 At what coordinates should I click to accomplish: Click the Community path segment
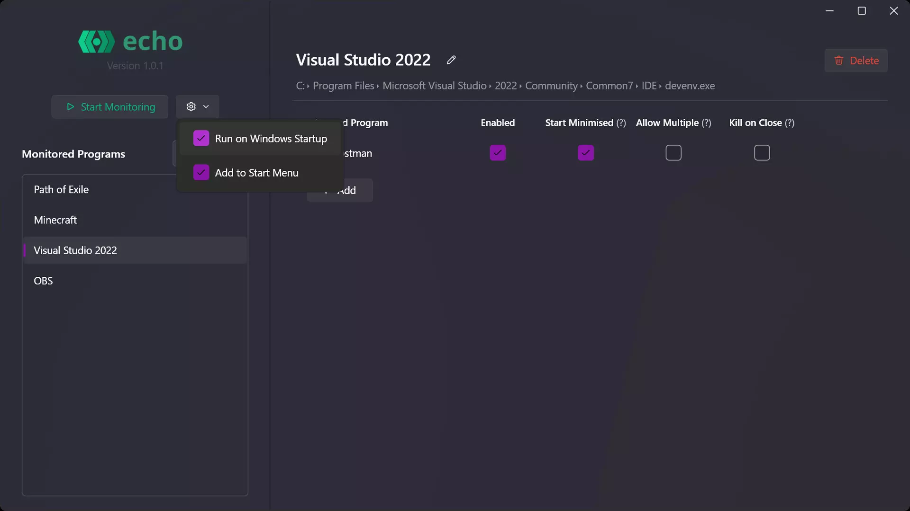click(x=551, y=86)
